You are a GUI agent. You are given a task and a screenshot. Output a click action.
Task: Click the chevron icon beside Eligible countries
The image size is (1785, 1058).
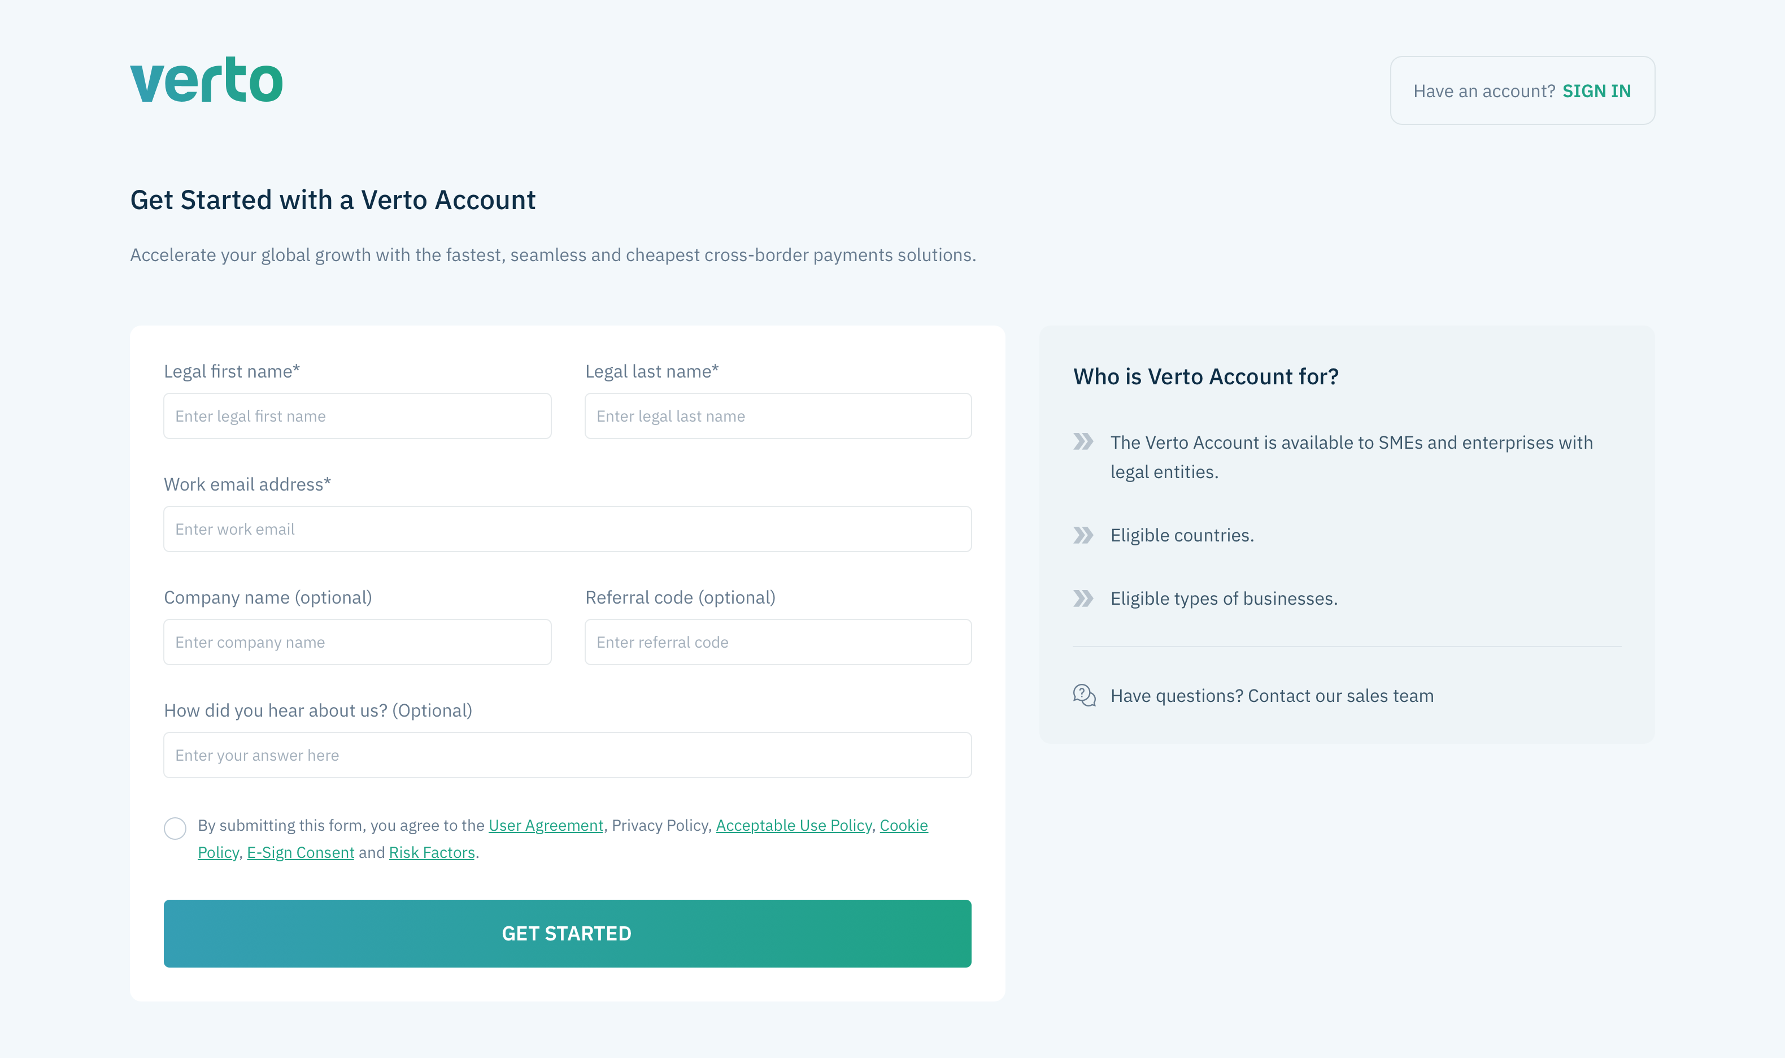click(x=1083, y=535)
